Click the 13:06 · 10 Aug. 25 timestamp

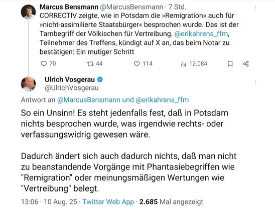(x=49, y=202)
